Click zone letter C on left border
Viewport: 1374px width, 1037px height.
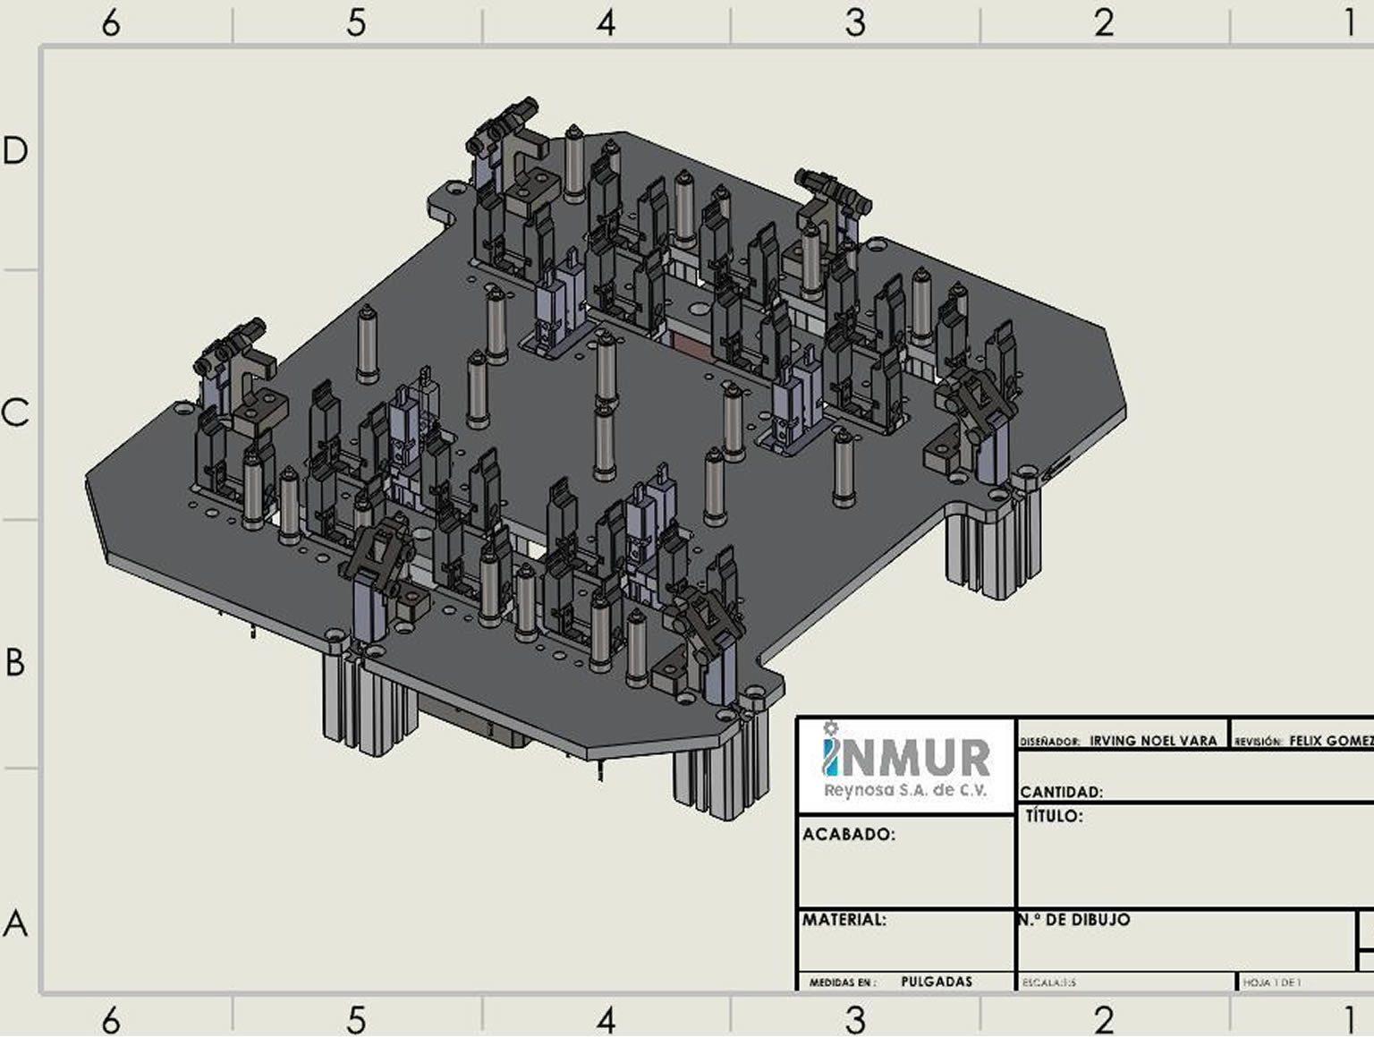click(x=15, y=412)
